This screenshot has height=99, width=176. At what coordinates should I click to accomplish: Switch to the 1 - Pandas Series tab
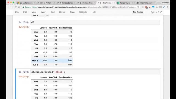coord(66,3)
